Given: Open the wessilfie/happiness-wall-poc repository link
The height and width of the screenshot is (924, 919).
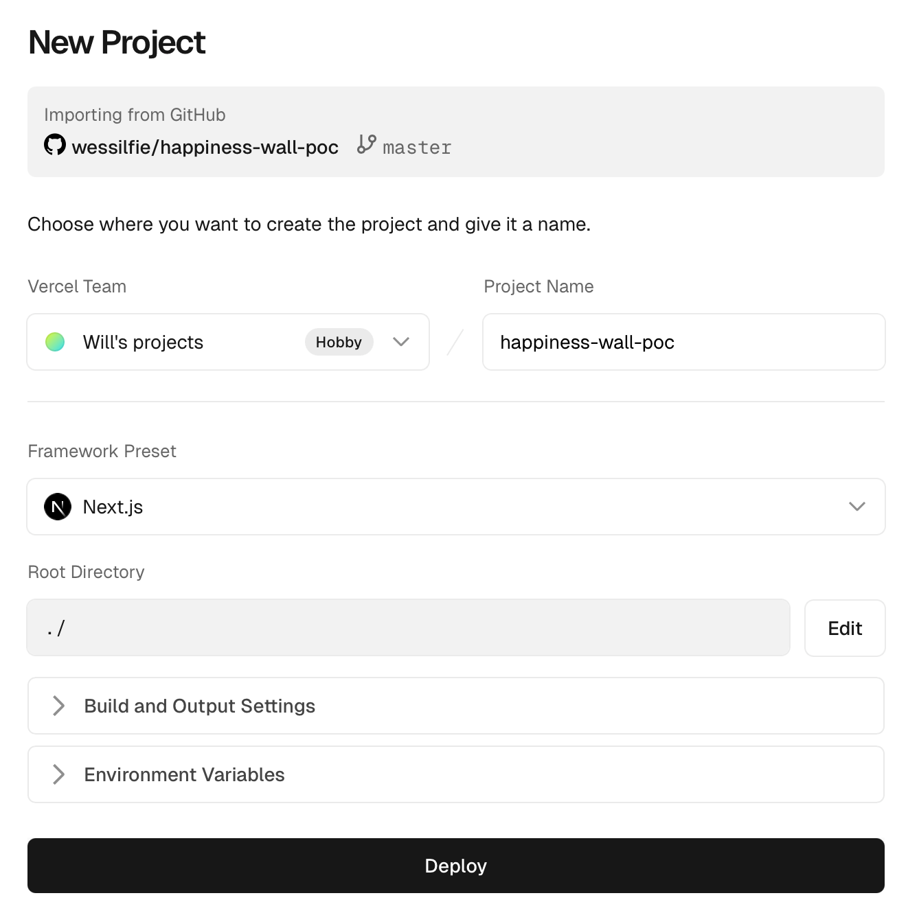Looking at the screenshot, I should pos(205,147).
